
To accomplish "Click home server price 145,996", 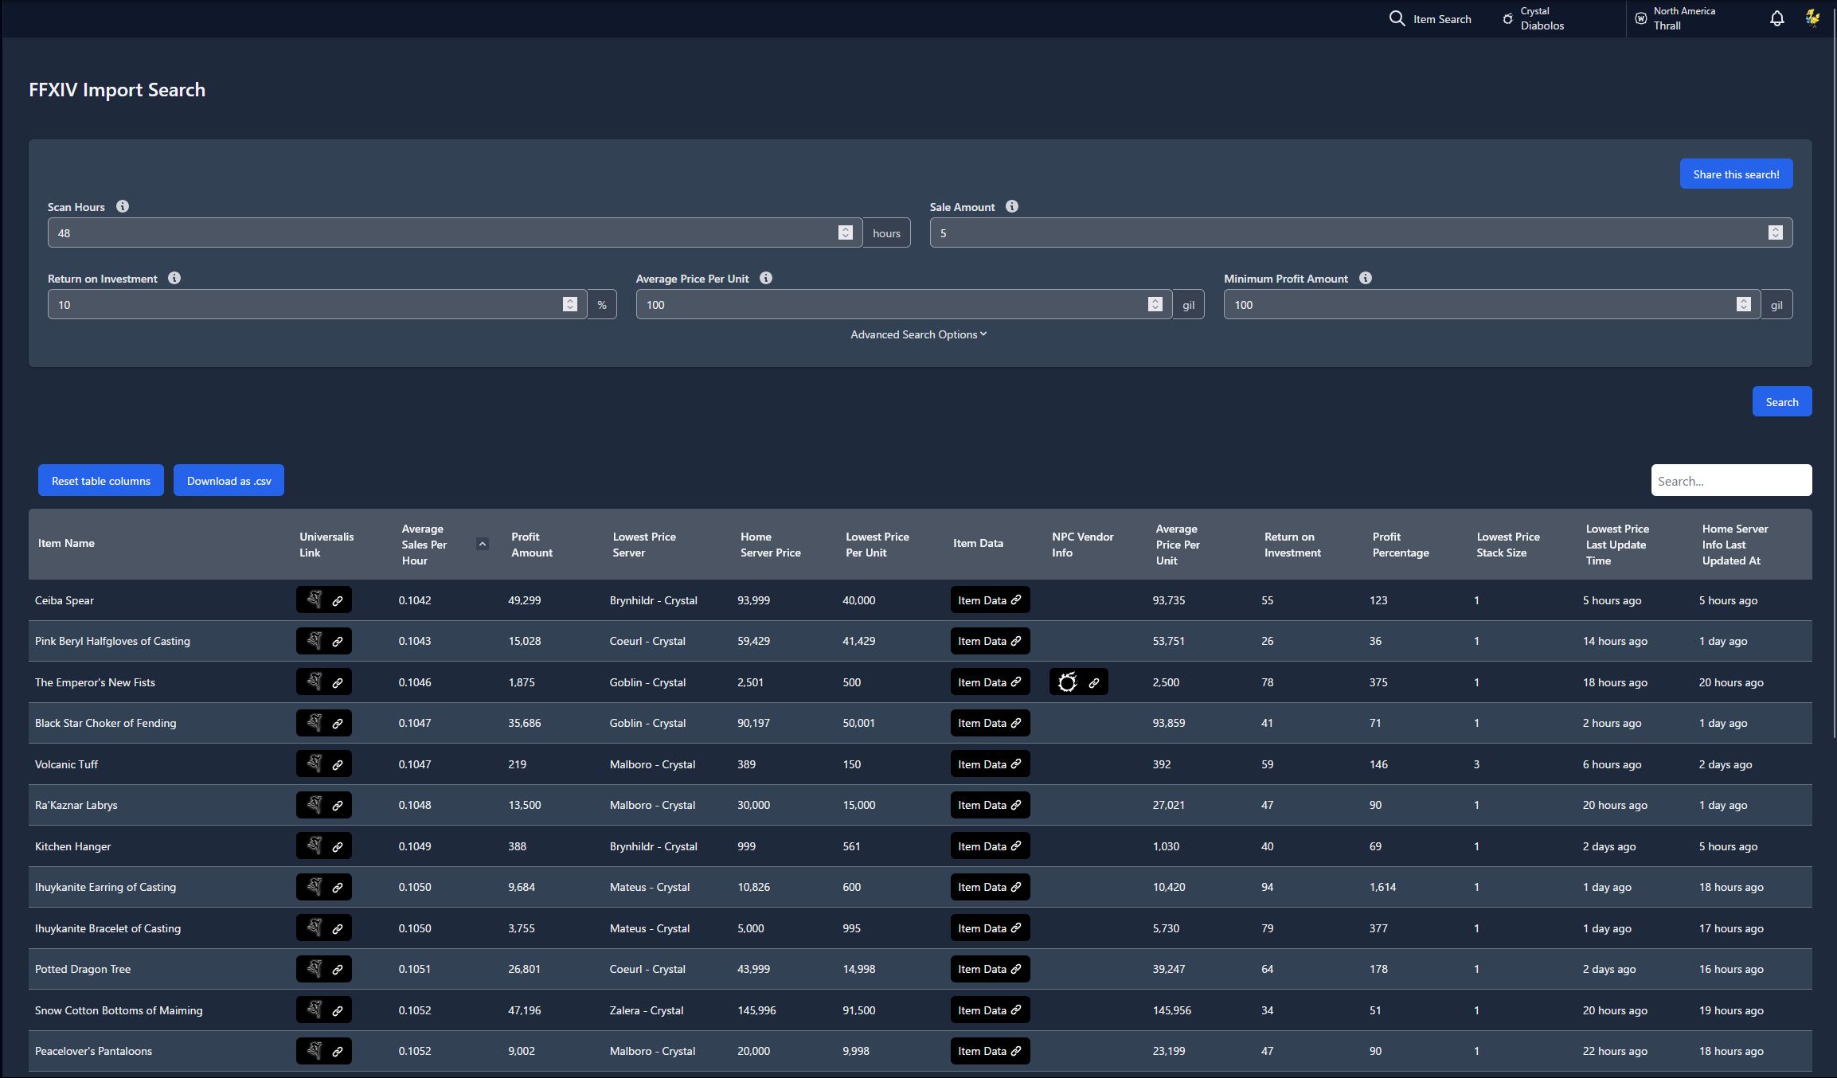I will tap(756, 1010).
